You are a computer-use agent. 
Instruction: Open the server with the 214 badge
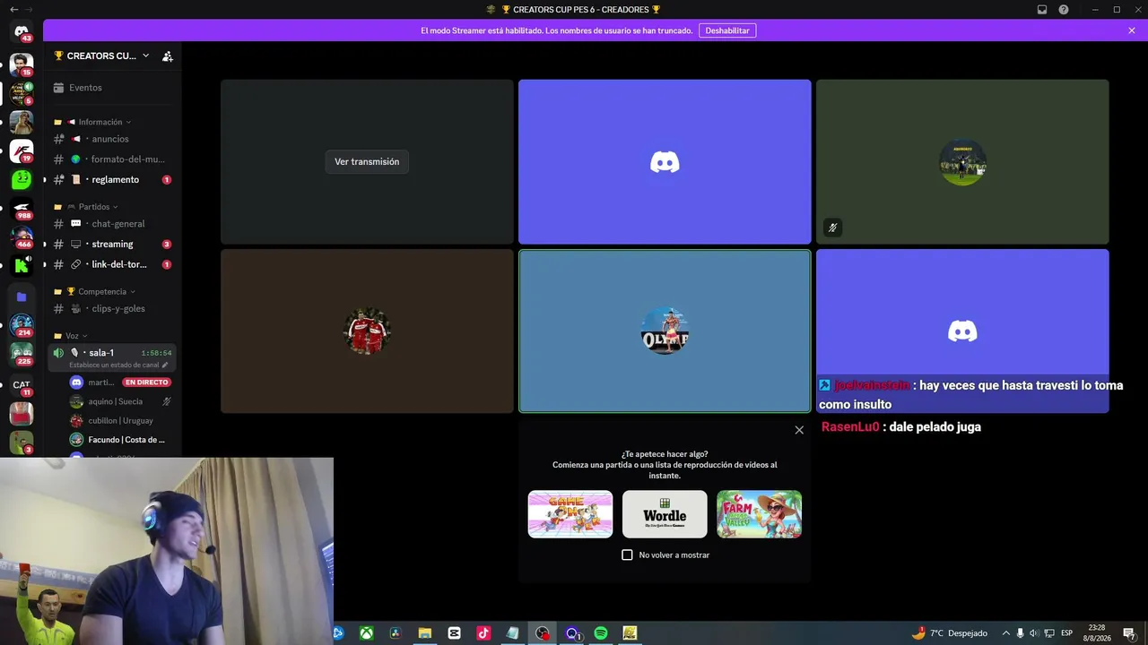[22, 325]
